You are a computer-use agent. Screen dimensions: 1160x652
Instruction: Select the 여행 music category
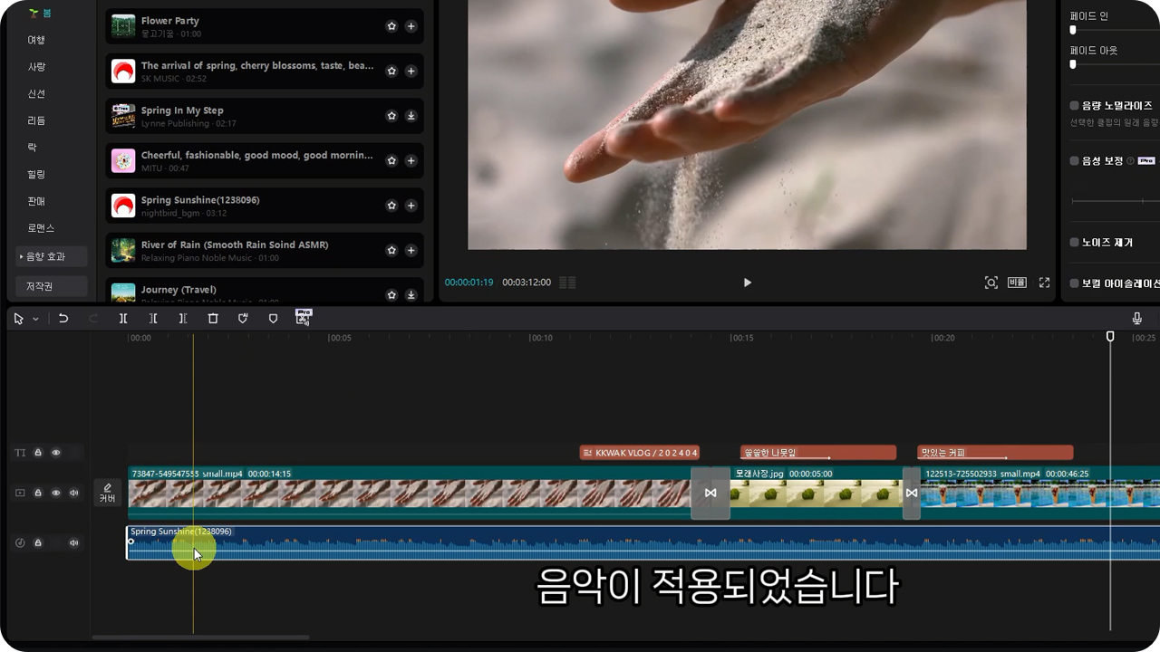click(x=36, y=40)
